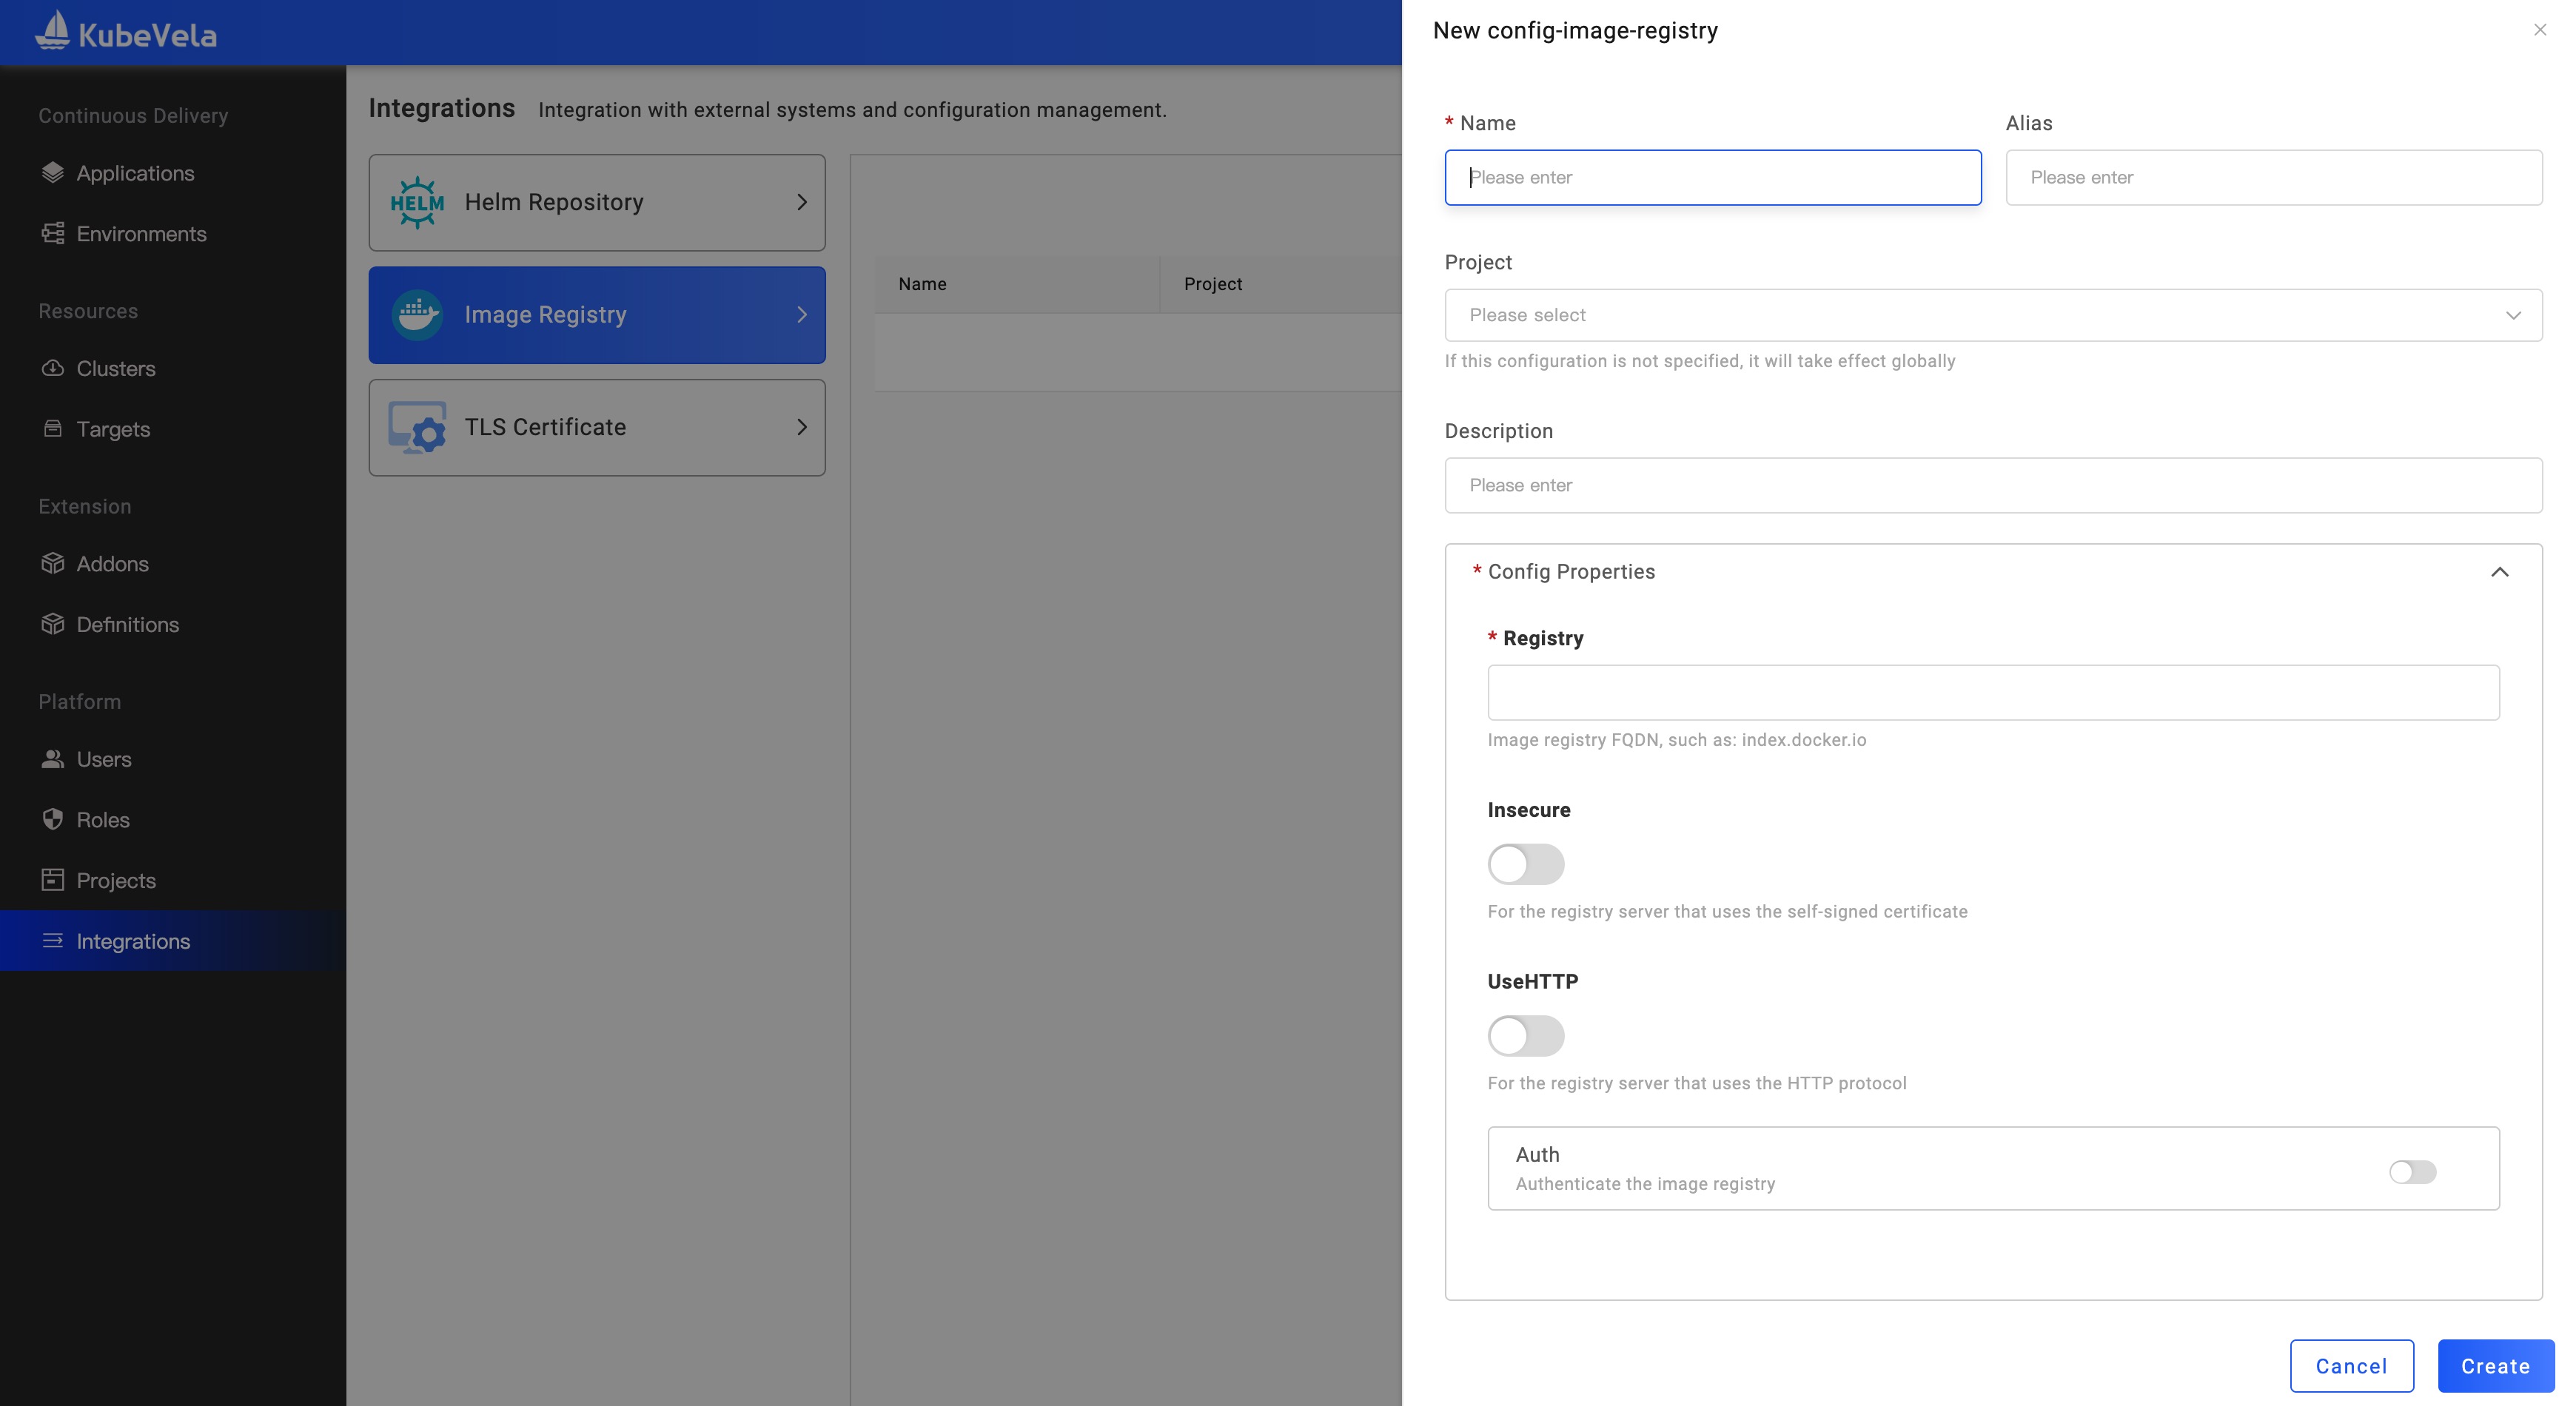Expand Helm Repository chevron arrow

[x=801, y=202]
